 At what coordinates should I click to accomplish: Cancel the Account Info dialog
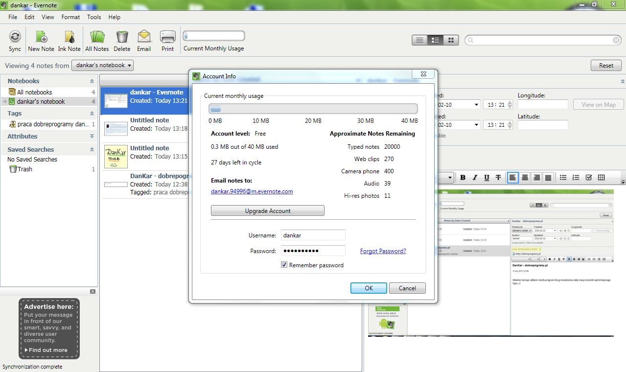tap(407, 288)
